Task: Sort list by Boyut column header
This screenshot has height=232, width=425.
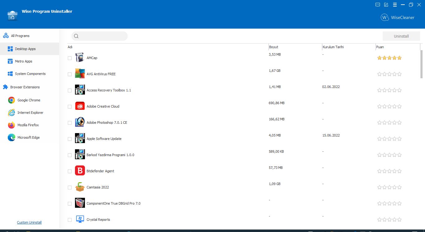Action: point(295,47)
